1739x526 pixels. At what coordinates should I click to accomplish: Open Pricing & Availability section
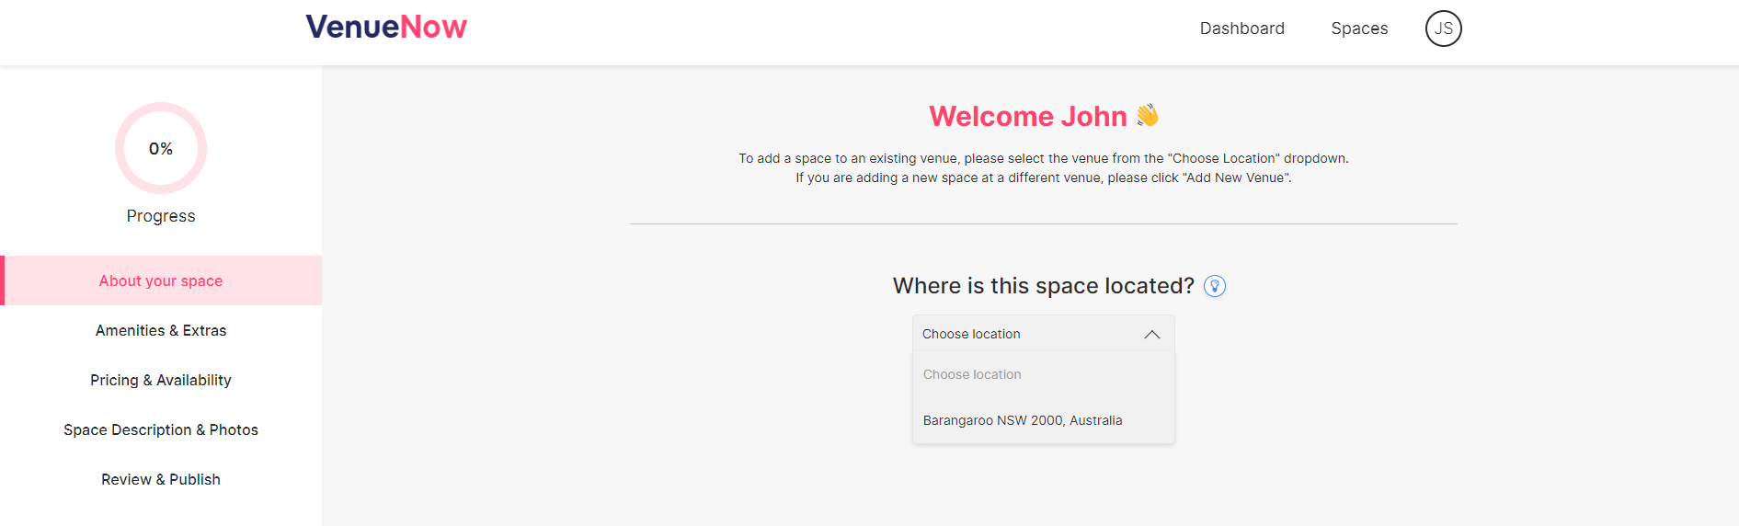[x=161, y=380]
